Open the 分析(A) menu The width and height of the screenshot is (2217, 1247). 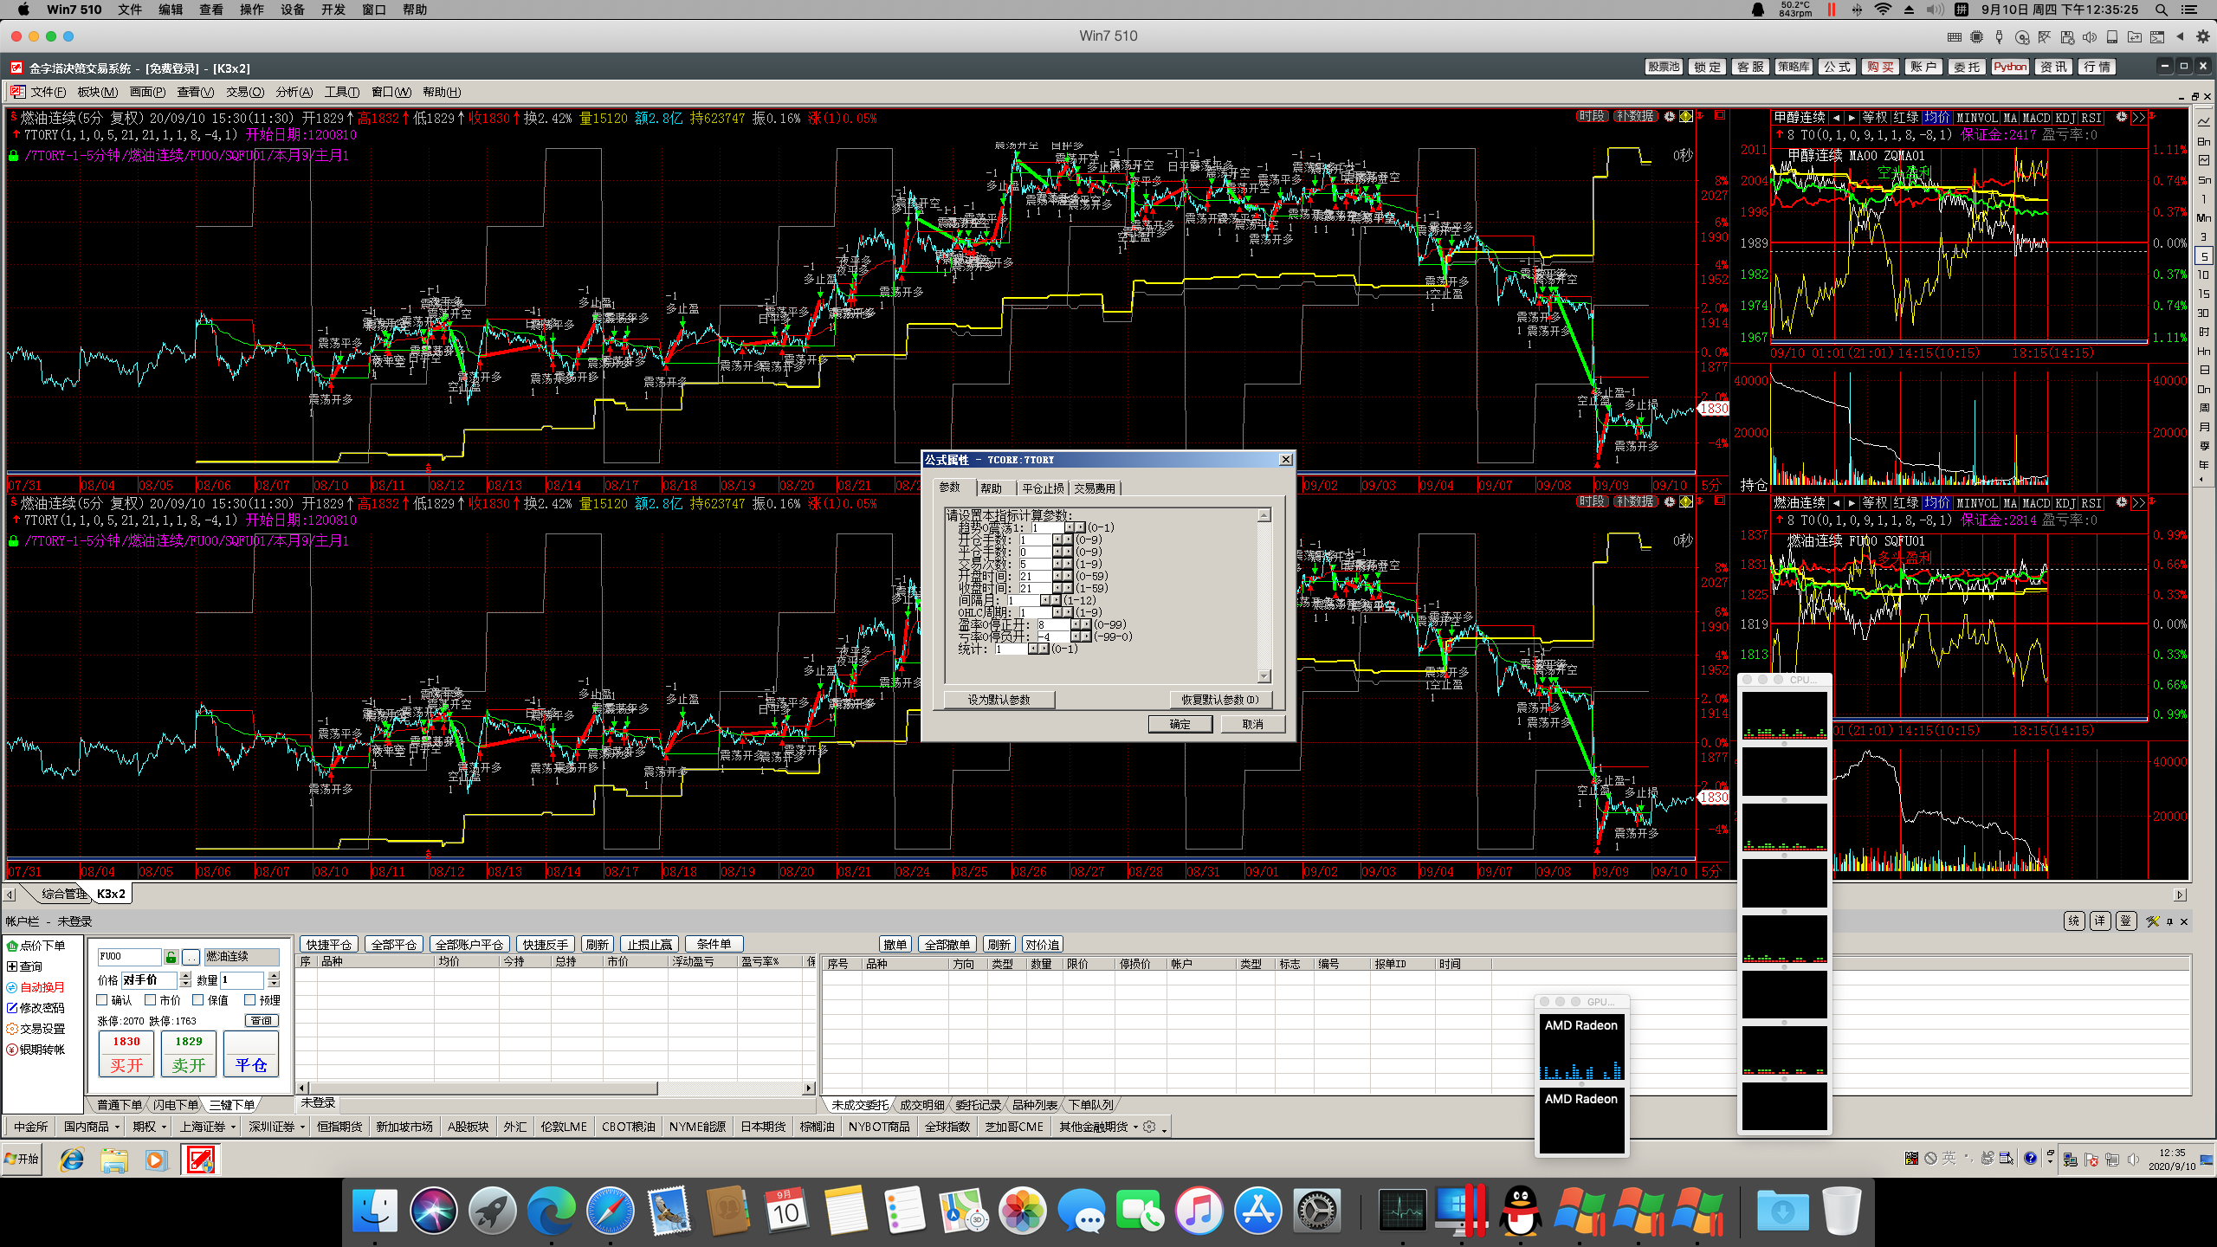[294, 92]
